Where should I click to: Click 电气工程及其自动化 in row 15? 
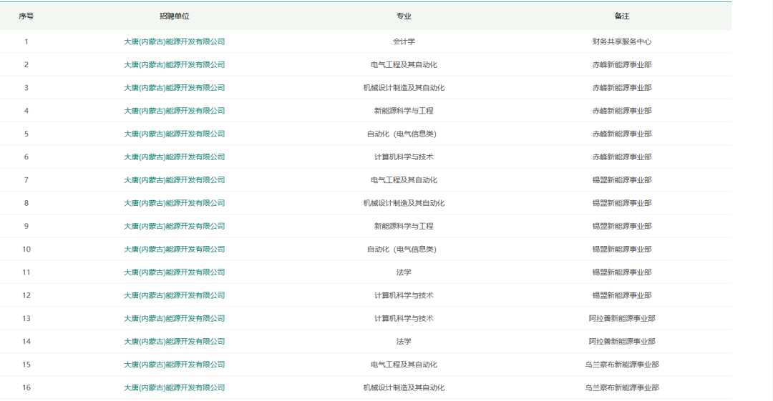pos(404,365)
